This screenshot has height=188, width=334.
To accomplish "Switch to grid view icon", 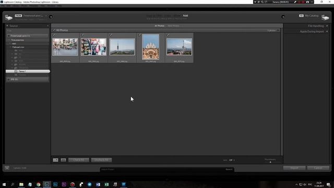I will (x=56, y=160).
